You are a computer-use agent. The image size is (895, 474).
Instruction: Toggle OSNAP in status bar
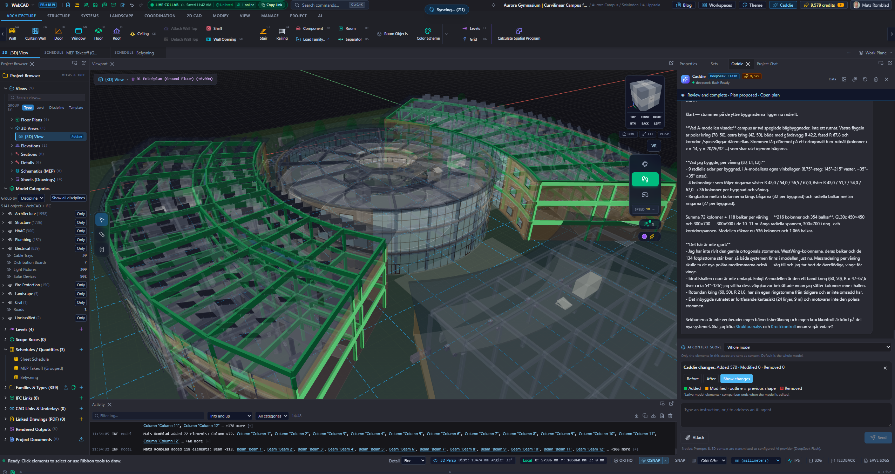coord(651,460)
